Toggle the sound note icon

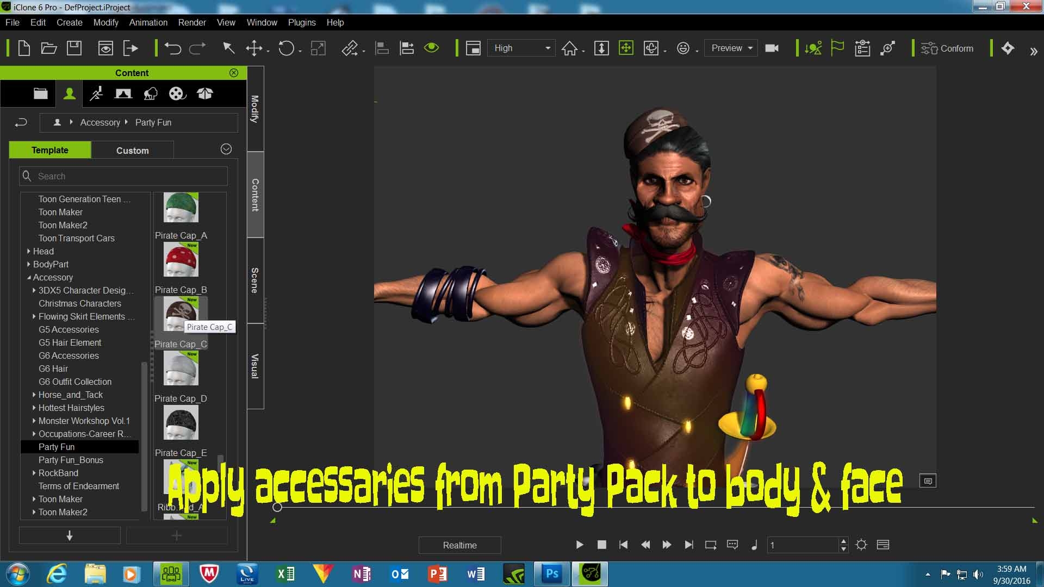coord(754,545)
